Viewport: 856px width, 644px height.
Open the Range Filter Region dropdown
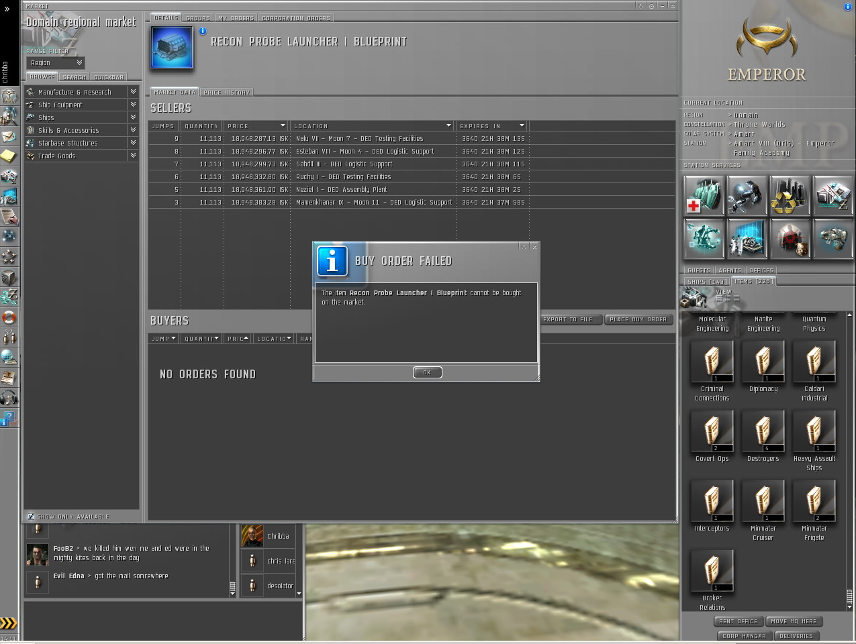point(56,62)
